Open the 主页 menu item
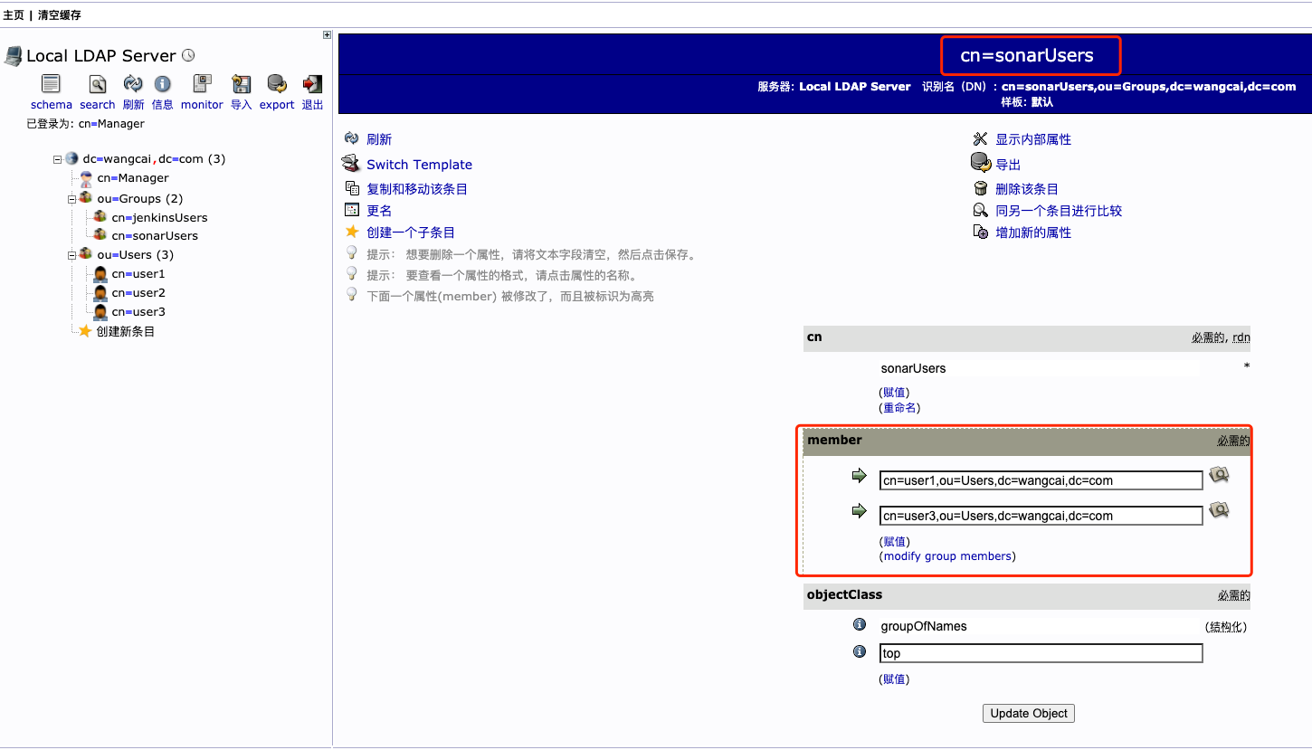 click(x=14, y=14)
